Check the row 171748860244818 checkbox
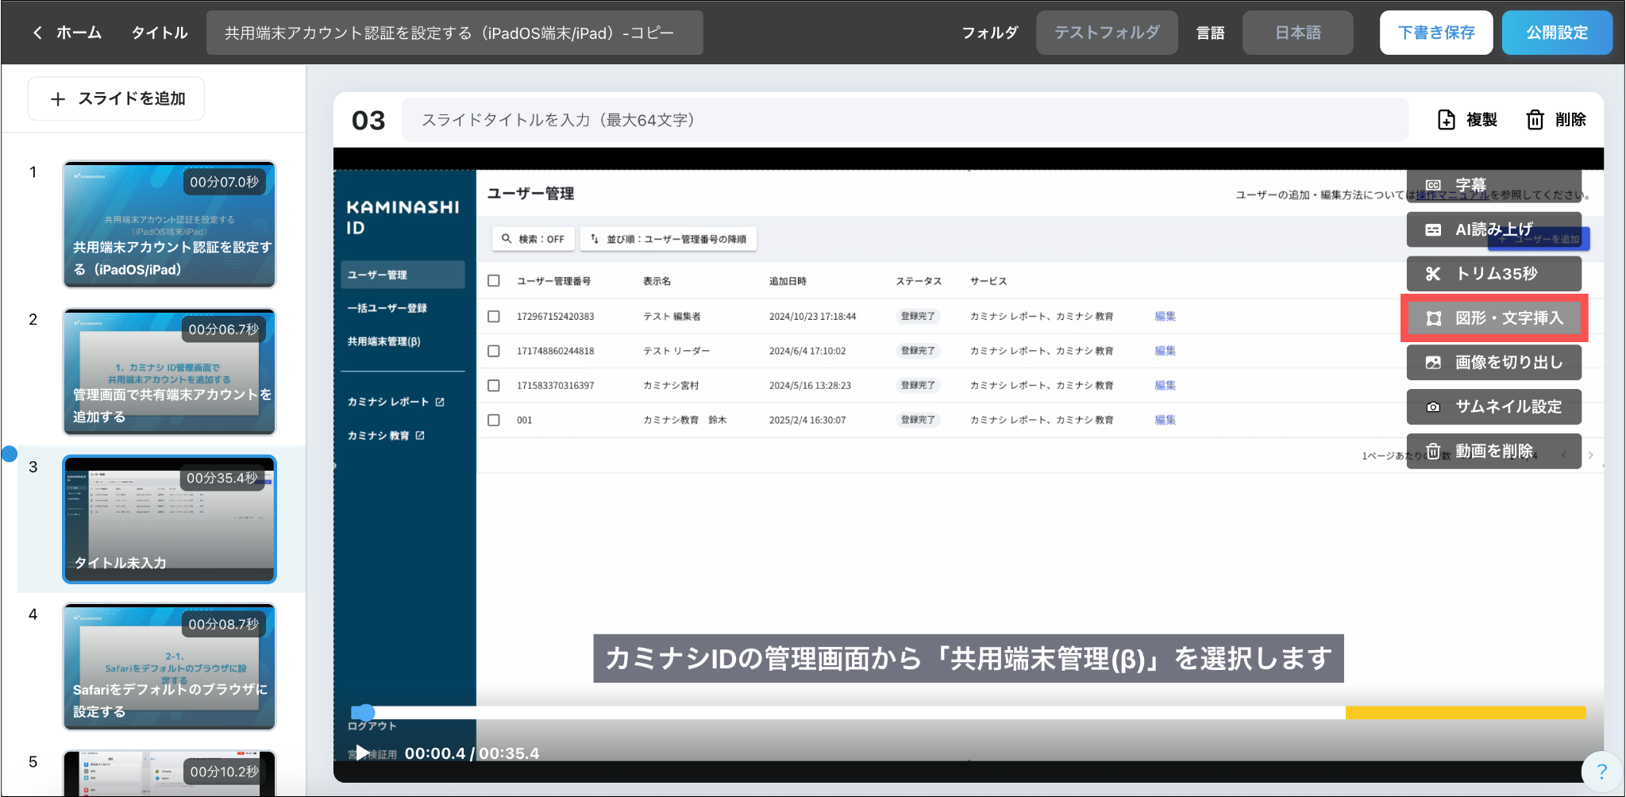Viewport: 1626px width, 797px height. point(494,351)
